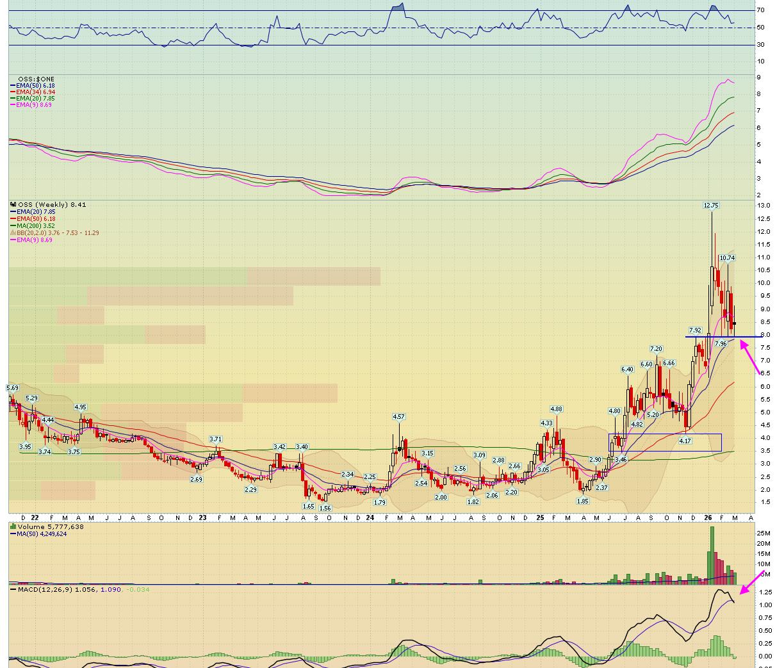Click year 23 on the time axis
The height and width of the screenshot is (668, 784).
[202, 517]
